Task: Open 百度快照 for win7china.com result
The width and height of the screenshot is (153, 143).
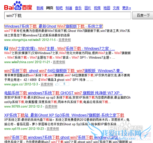Action: 59,62
